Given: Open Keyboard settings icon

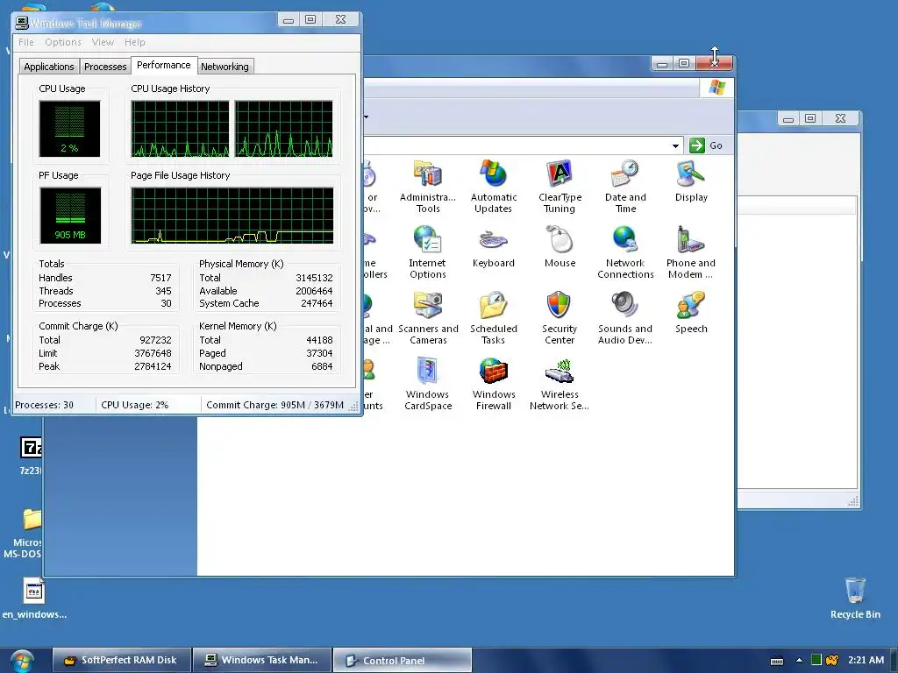Looking at the screenshot, I should pos(493,247).
